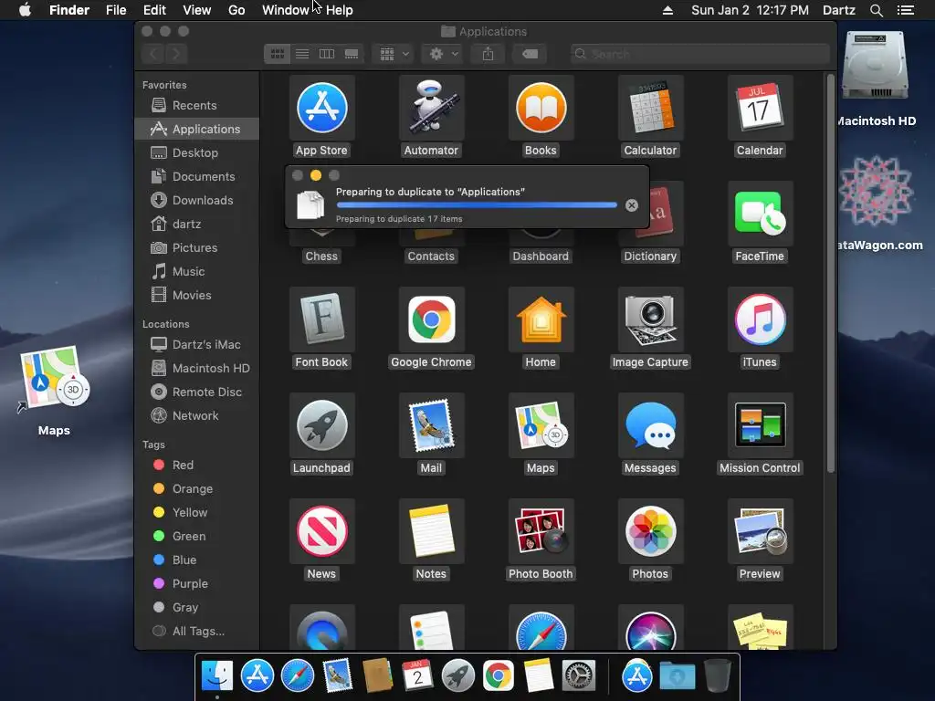
Task: Select the Notes app in Applications
Action: tap(431, 530)
